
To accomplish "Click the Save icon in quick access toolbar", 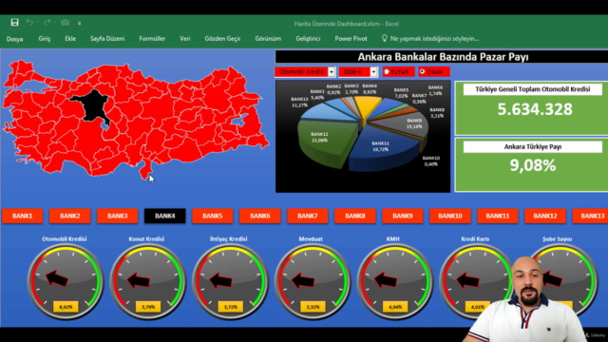I will tap(15, 23).
